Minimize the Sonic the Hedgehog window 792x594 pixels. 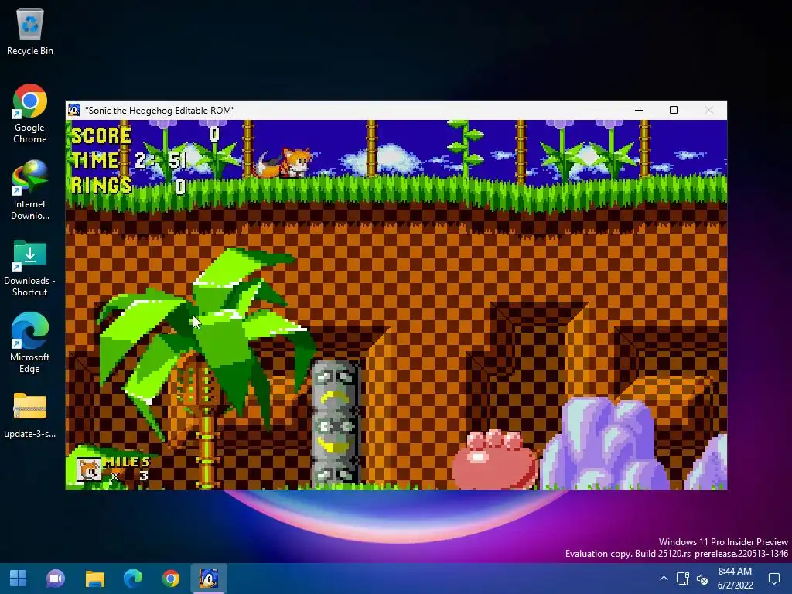point(639,110)
